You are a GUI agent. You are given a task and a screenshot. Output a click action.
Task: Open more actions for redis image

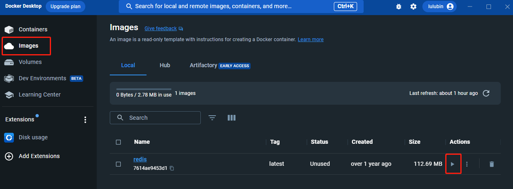point(467,164)
